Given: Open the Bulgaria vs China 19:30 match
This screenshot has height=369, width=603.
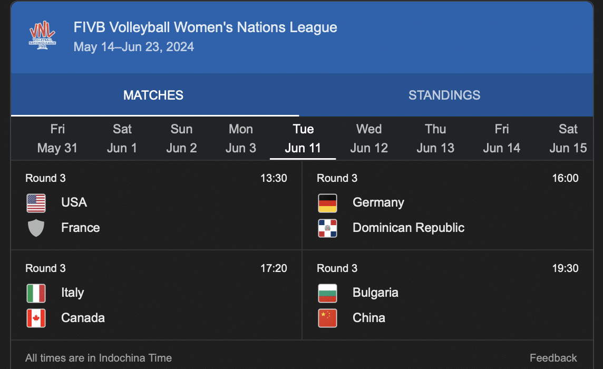Looking at the screenshot, I should click(x=448, y=295).
